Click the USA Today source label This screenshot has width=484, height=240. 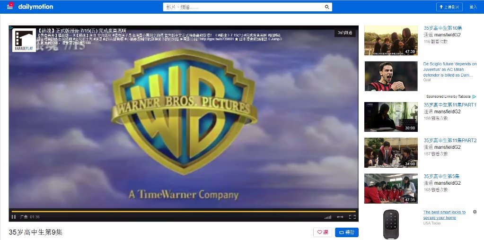pyautogui.click(x=432, y=223)
